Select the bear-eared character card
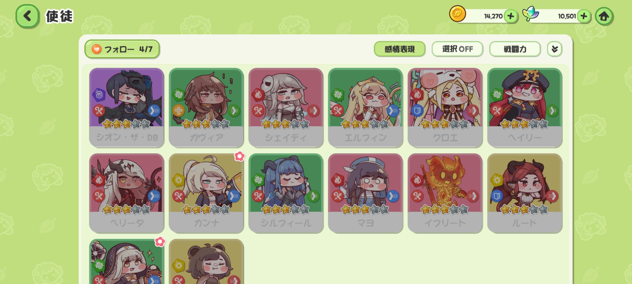 tap(206, 261)
